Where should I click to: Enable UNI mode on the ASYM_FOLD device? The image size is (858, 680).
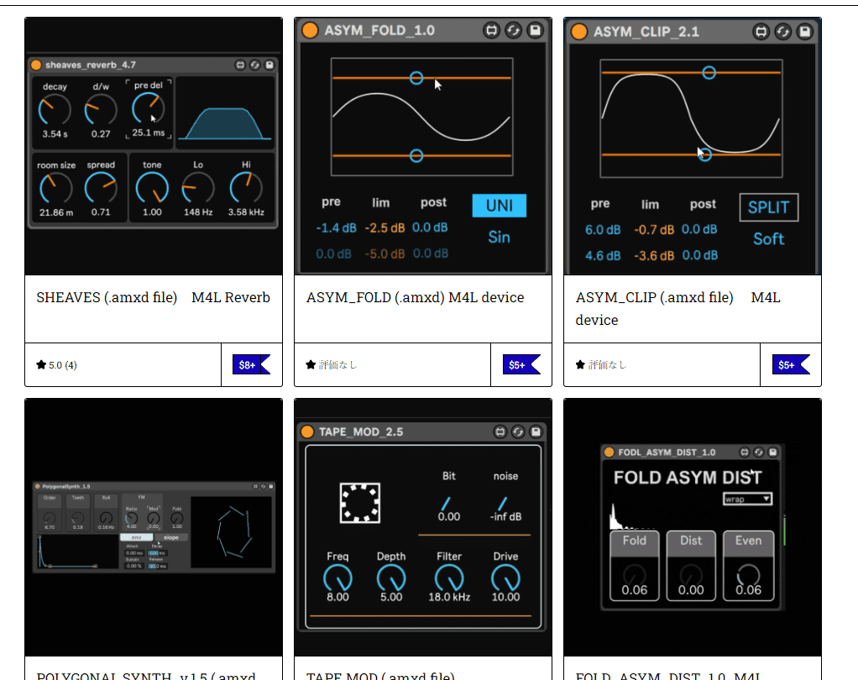click(500, 205)
